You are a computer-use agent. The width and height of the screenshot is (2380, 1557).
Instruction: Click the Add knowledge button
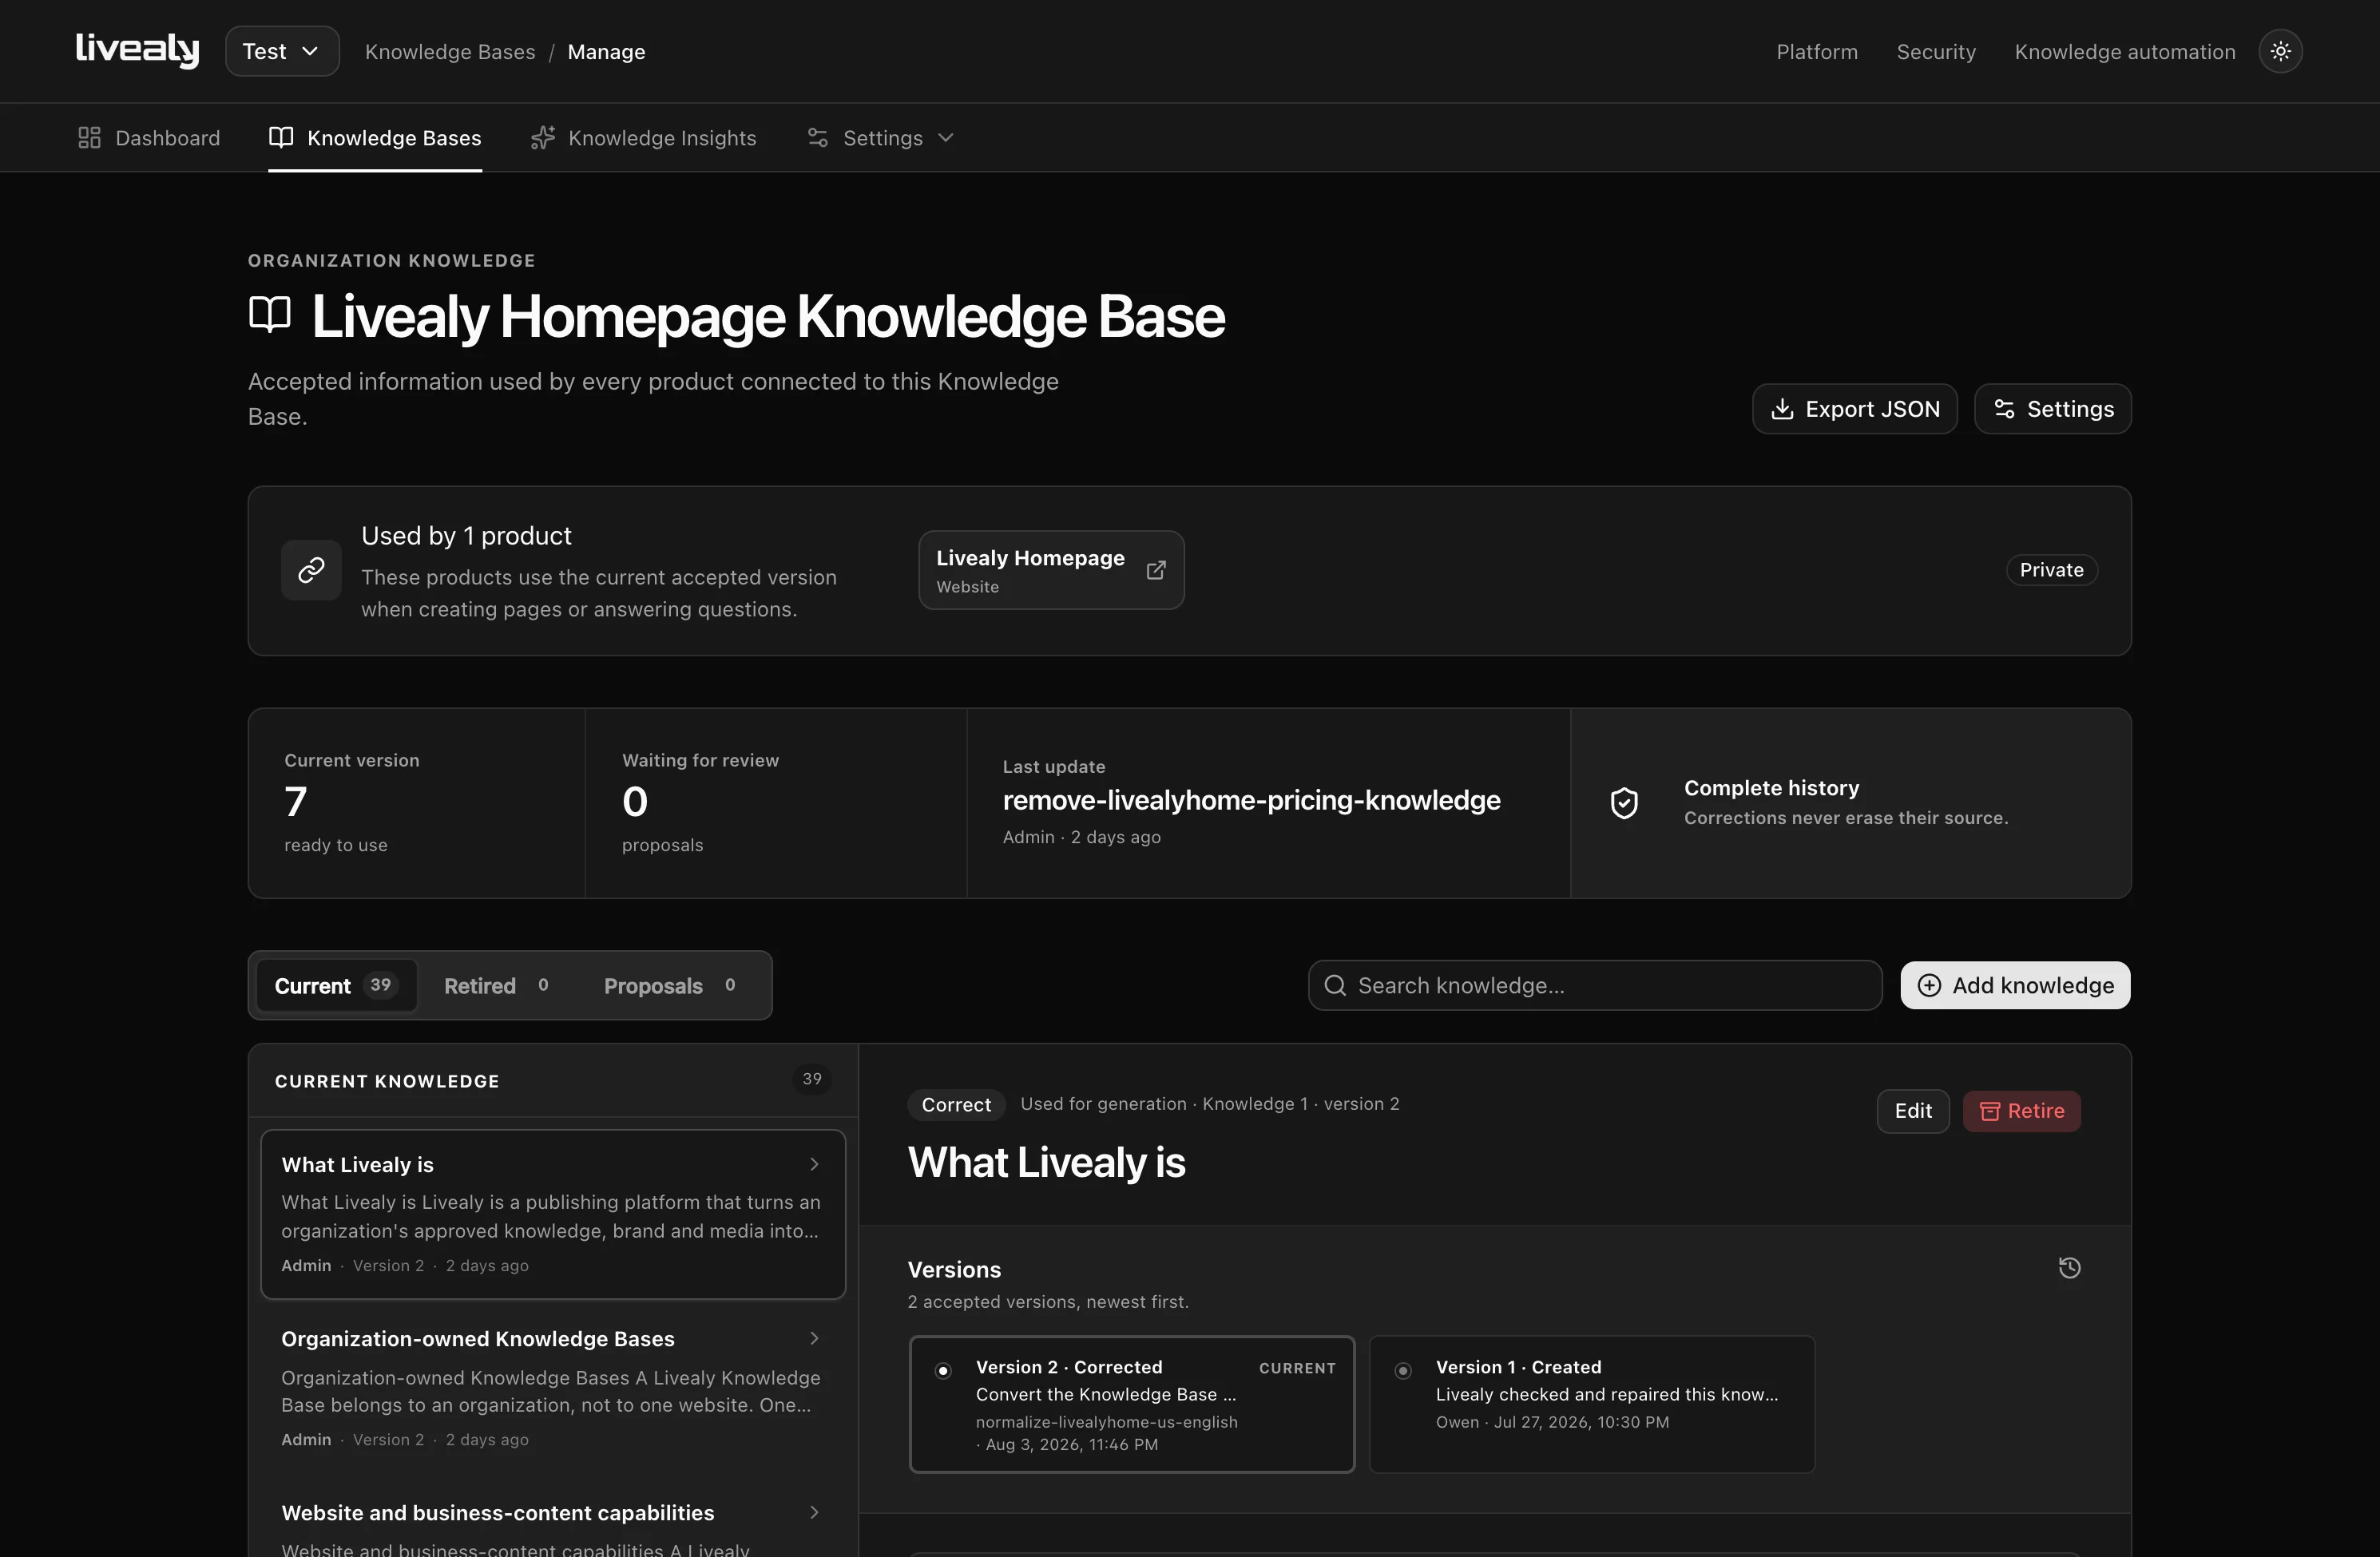2015,985
